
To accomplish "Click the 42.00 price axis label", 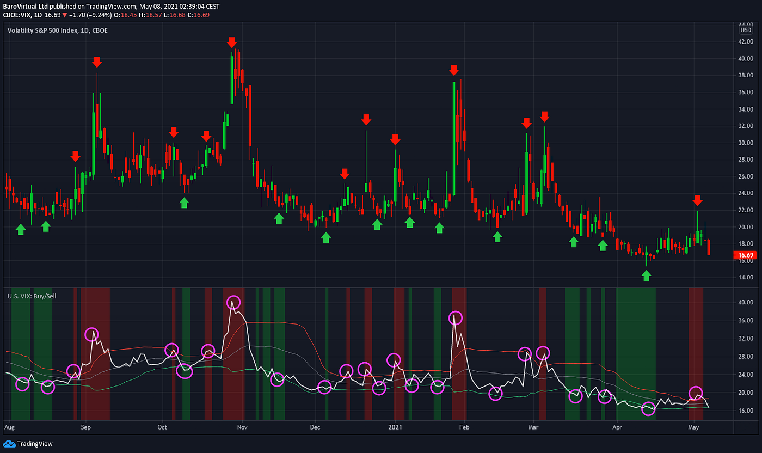I will 745,41.
